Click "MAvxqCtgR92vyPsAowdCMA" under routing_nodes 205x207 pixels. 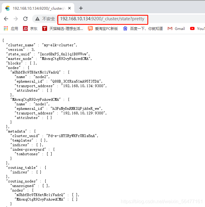[x=40, y=199]
